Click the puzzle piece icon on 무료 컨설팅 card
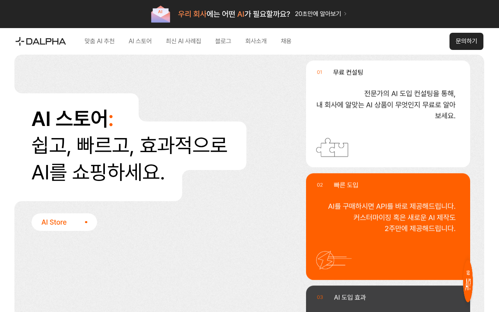This screenshot has height=312, width=499. click(332, 148)
